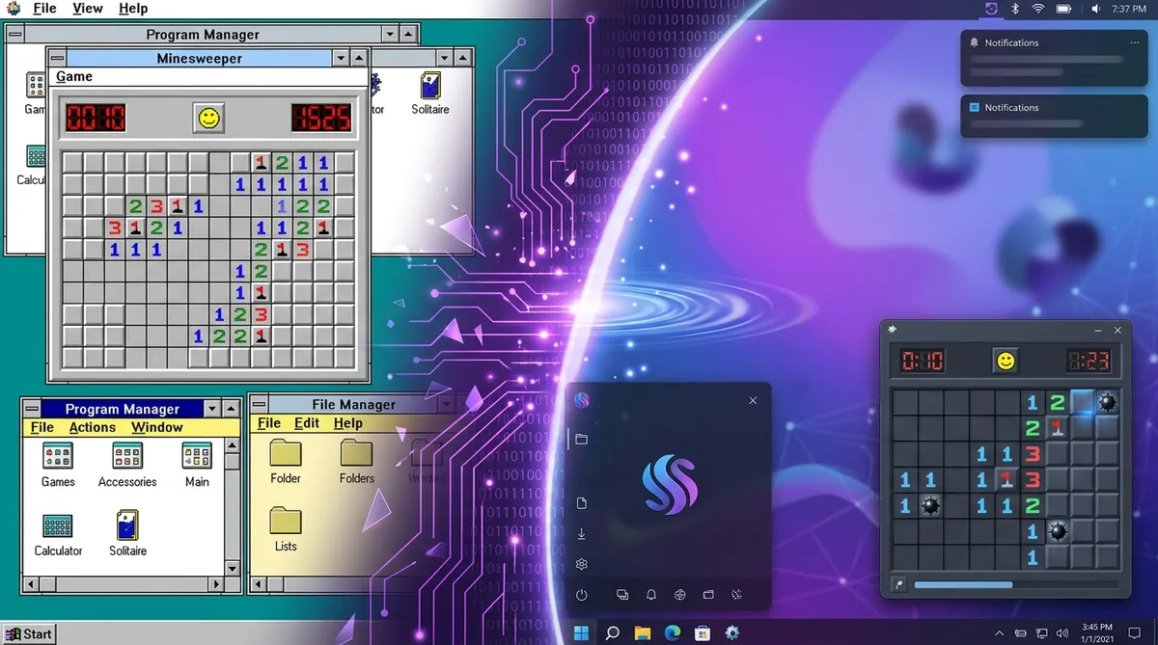Image resolution: width=1158 pixels, height=645 pixels.
Task: Click Wi-Fi icon in top status bar
Action: 1038,9
